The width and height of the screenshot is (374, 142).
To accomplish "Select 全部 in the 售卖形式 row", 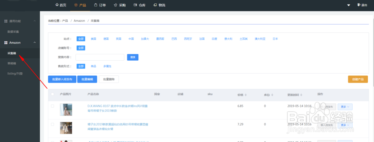I will click(81, 66).
